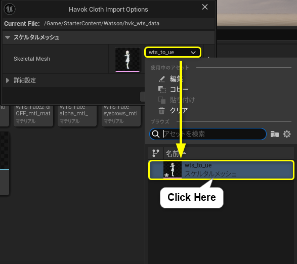The height and width of the screenshot is (264, 297).
Task: Open the asset picker settings gear
Action: (287, 134)
